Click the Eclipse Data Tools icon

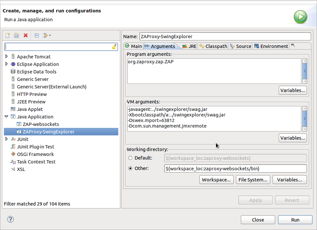tap(13, 72)
